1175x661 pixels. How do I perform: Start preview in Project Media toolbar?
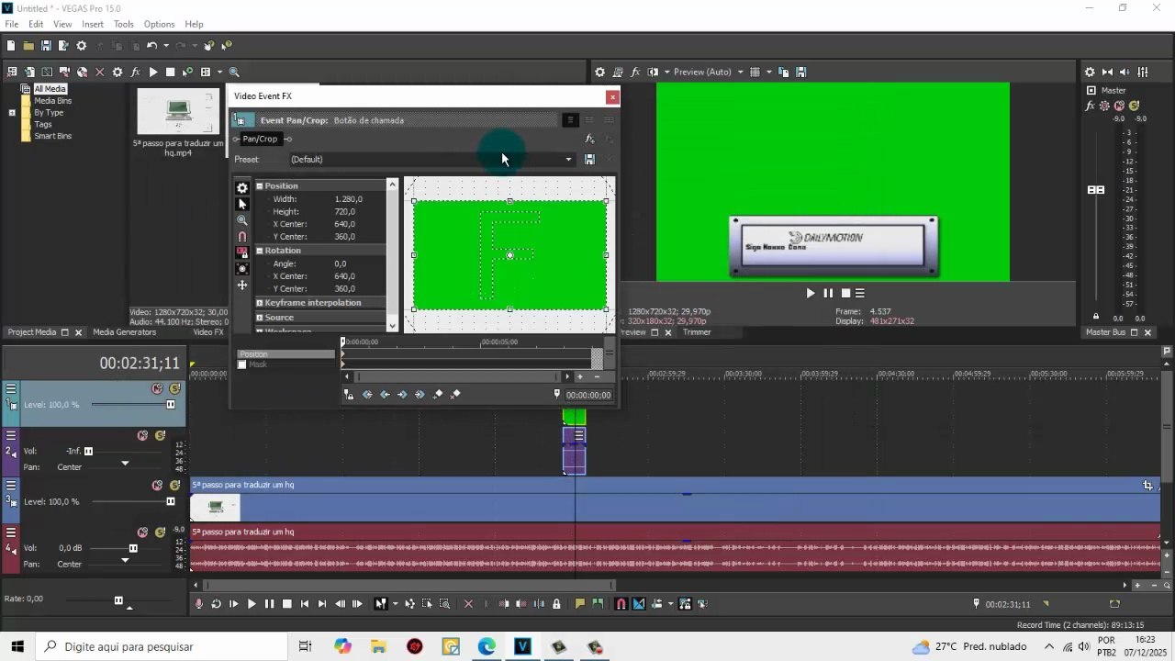click(x=153, y=73)
